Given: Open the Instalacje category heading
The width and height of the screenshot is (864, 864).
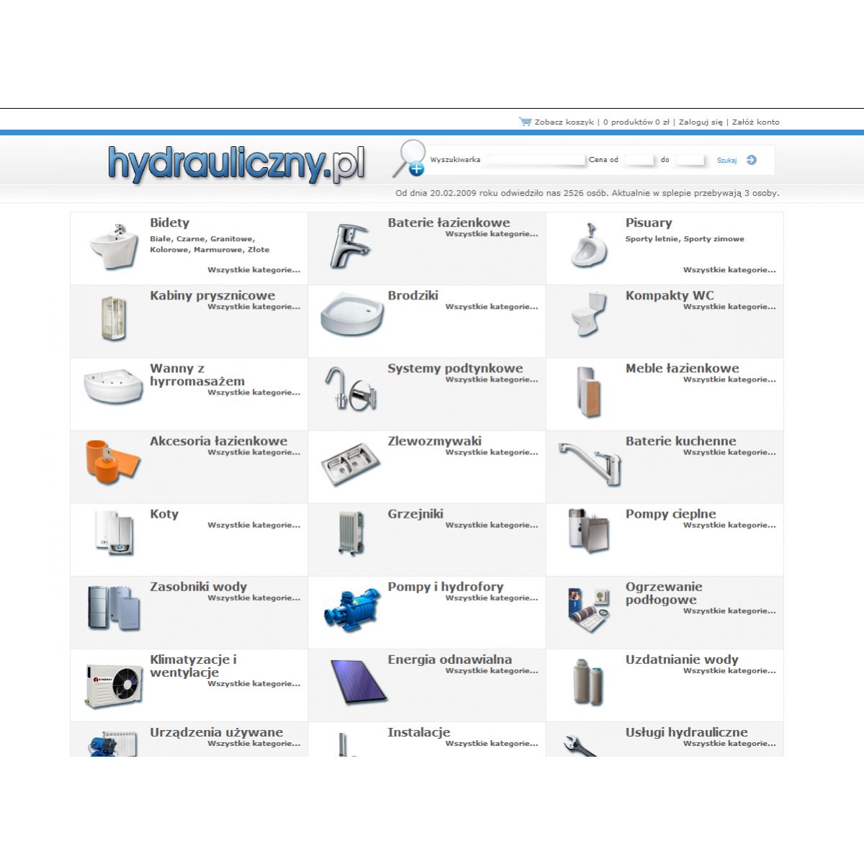Looking at the screenshot, I should point(419,732).
